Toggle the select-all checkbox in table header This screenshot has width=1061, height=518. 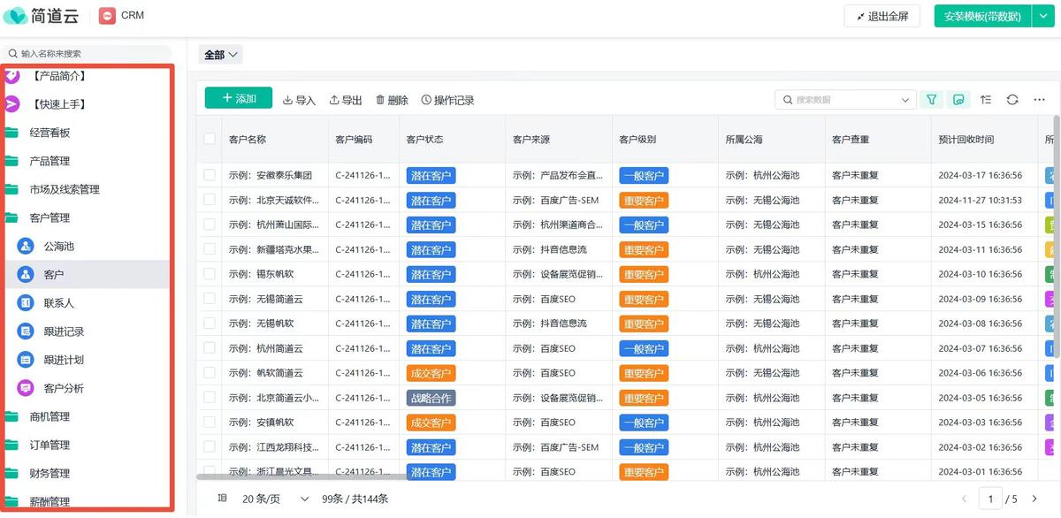(210, 139)
